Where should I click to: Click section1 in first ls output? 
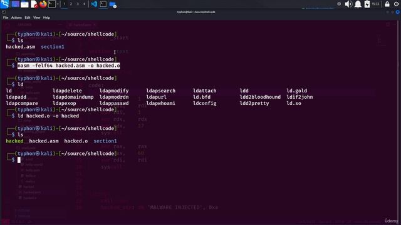pyautogui.click(x=53, y=47)
